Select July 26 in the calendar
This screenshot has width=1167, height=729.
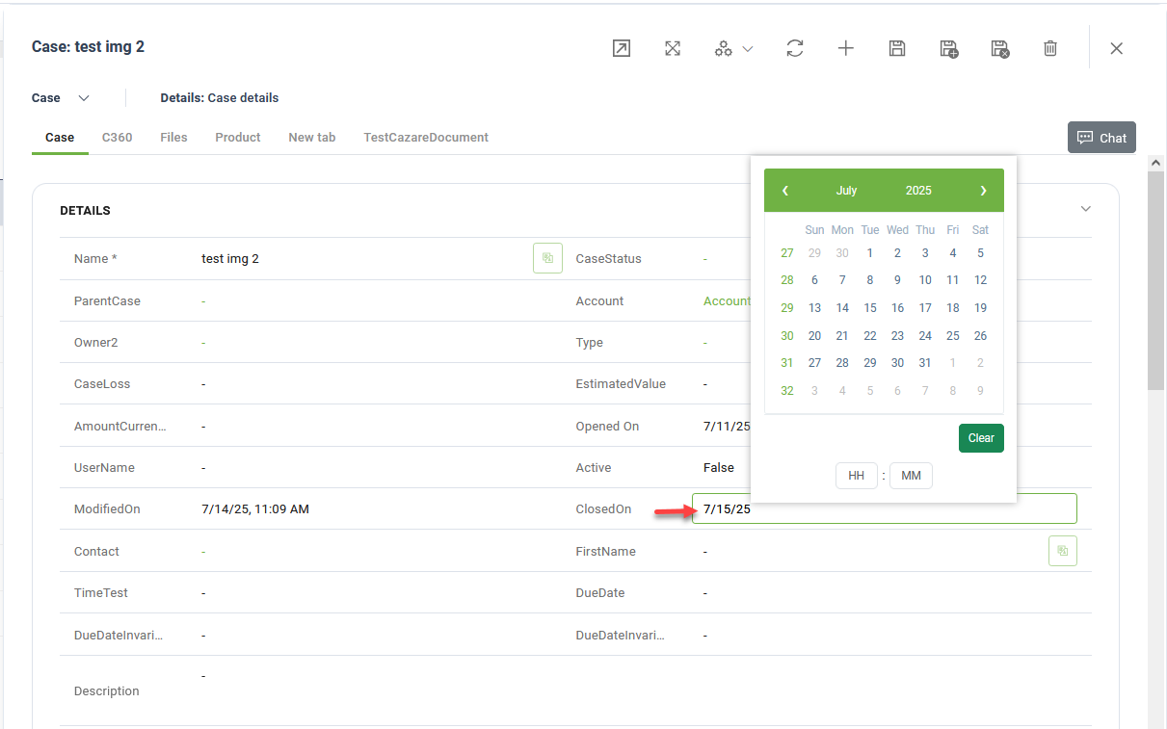click(x=980, y=336)
